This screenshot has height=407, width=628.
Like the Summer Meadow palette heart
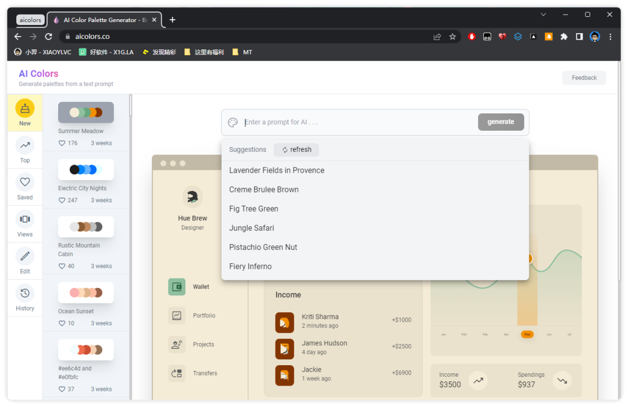point(62,143)
